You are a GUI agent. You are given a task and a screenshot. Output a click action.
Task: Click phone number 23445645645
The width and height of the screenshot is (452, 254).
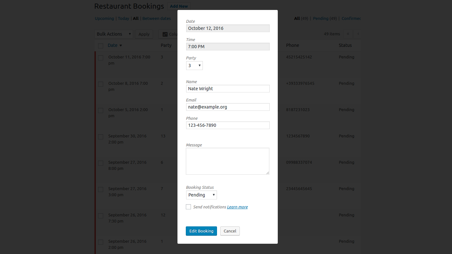pyautogui.click(x=299, y=188)
